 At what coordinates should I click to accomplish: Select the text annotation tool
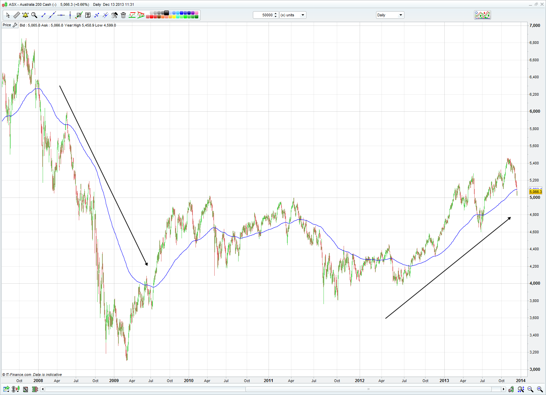click(88, 15)
